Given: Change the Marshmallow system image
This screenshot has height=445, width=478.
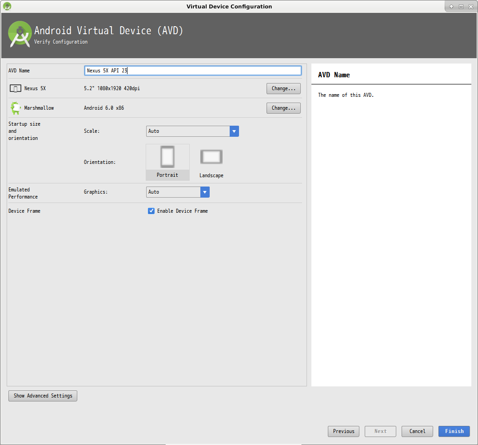Looking at the screenshot, I should click(283, 108).
